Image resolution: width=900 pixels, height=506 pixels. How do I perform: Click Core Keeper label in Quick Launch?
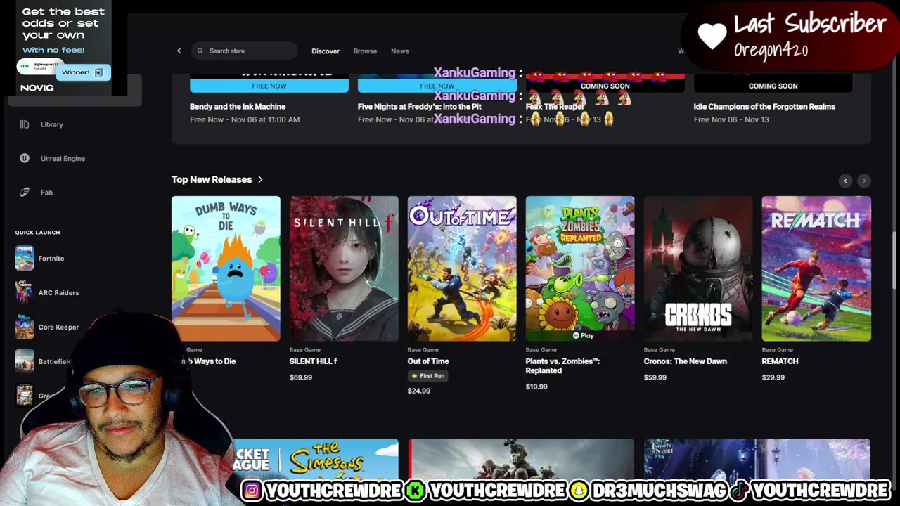pyautogui.click(x=59, y=327)
